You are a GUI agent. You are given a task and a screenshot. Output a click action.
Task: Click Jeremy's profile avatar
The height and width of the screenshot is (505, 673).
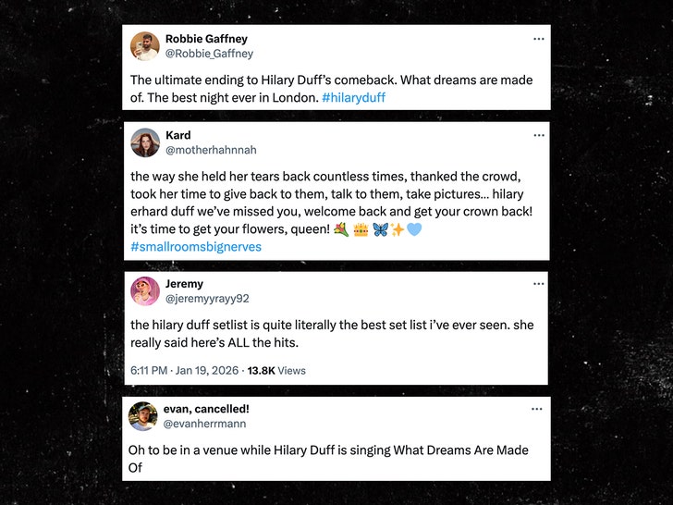tap(144, 290)
